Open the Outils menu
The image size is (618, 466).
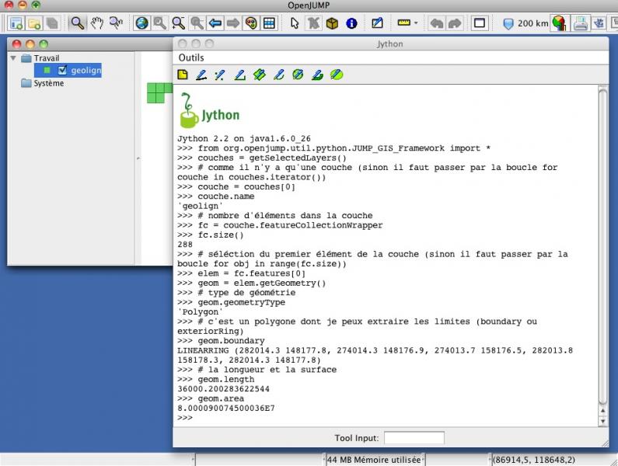click(191, 57)
